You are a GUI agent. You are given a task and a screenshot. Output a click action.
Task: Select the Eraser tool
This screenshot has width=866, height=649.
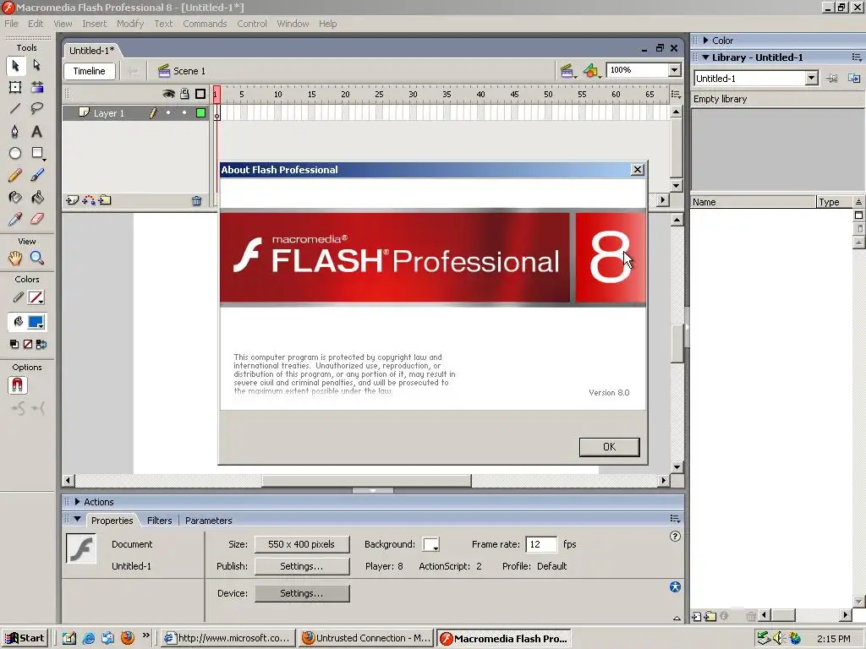point(37,219)
